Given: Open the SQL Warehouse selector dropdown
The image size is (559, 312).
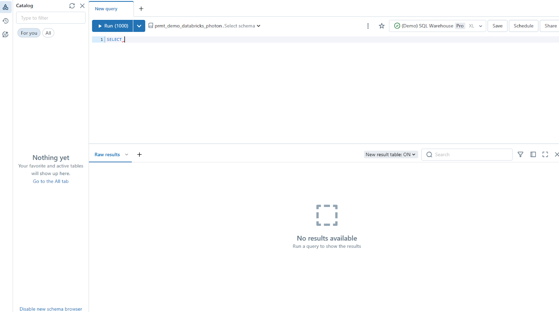Looking at the screenshot, I should (437, 26).
